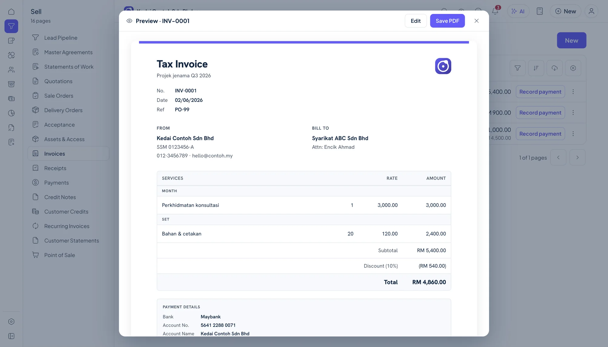Click the AI assistant button
The height and width of the screenshot is (347, 608).
(x=518, y=11)
